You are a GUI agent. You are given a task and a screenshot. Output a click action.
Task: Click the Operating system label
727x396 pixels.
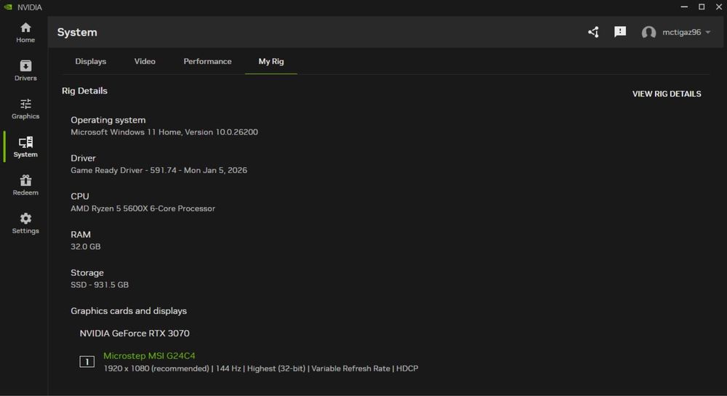pos(108,120)
